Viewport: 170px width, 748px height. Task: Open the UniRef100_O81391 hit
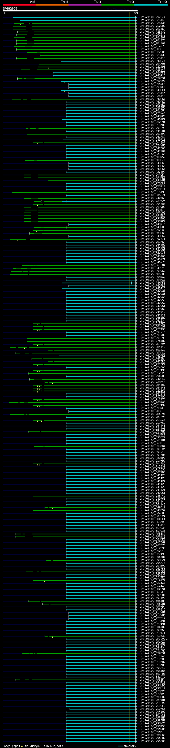152,326
